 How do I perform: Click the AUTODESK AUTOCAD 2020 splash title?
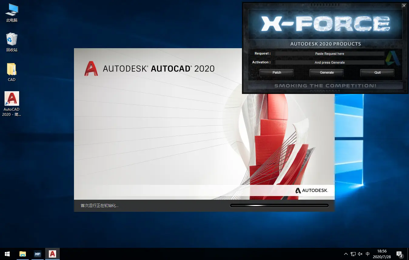coord(159,69)
